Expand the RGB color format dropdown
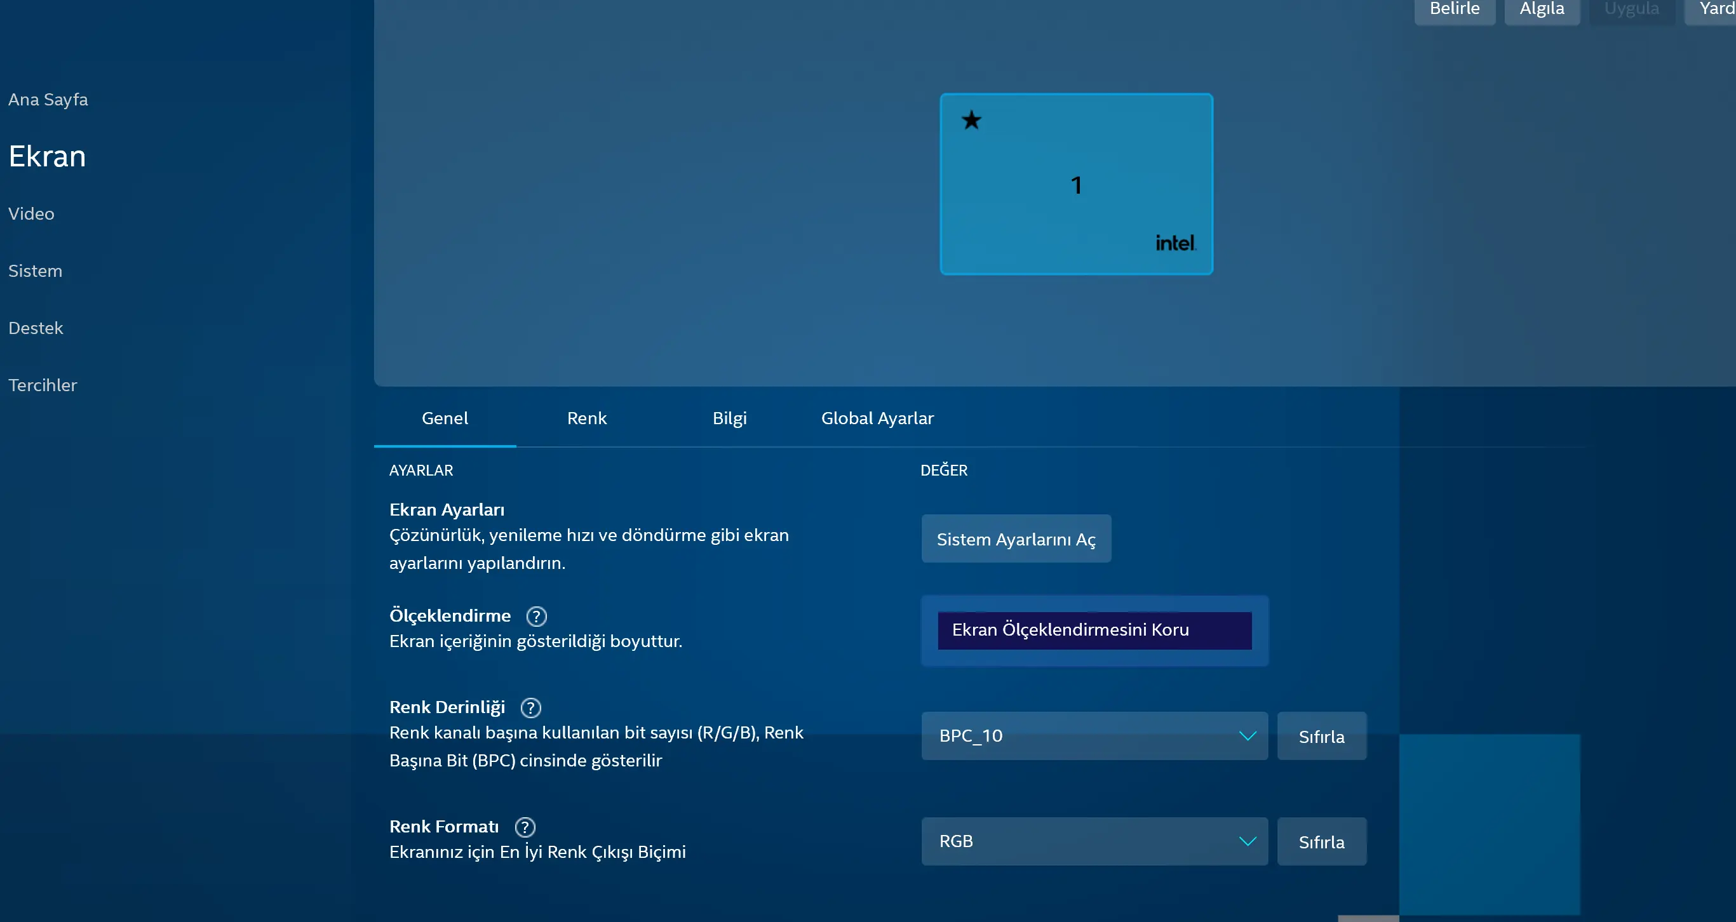Viewport: 1736px width, 922px height. click(x=1094, y=842)
